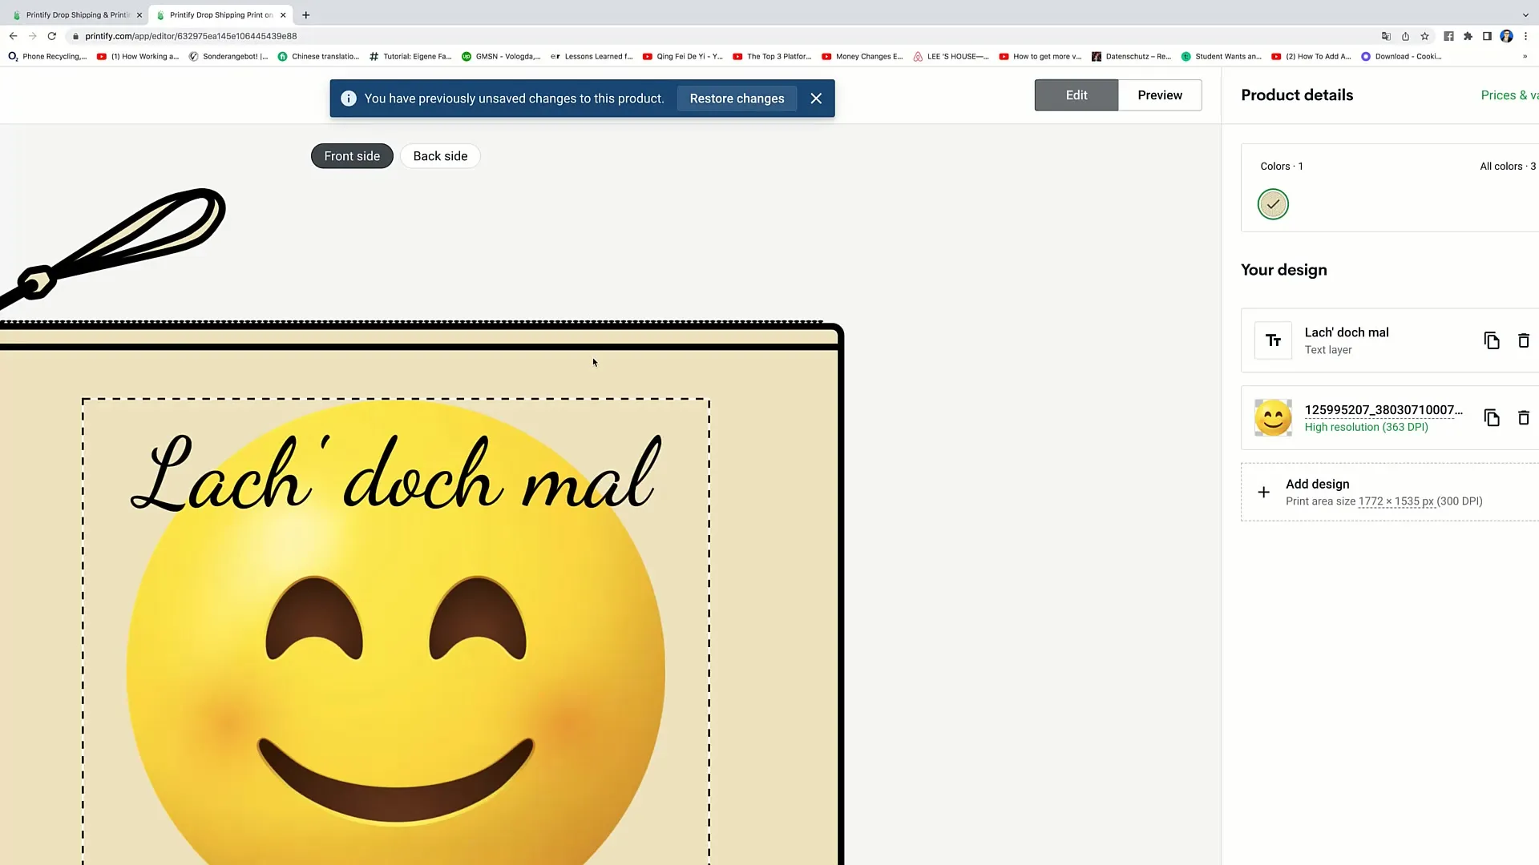Dismiss the unsaved changes notification
This screenshot has height=865, width=1539.
pos(816,99)
